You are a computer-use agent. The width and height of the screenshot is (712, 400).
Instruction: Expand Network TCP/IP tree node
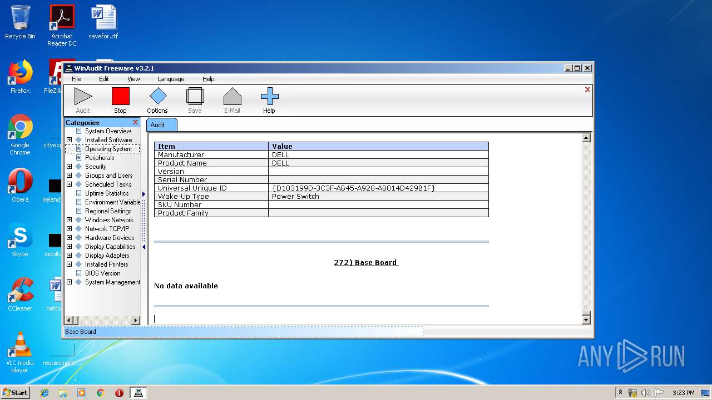pos(69,229)
